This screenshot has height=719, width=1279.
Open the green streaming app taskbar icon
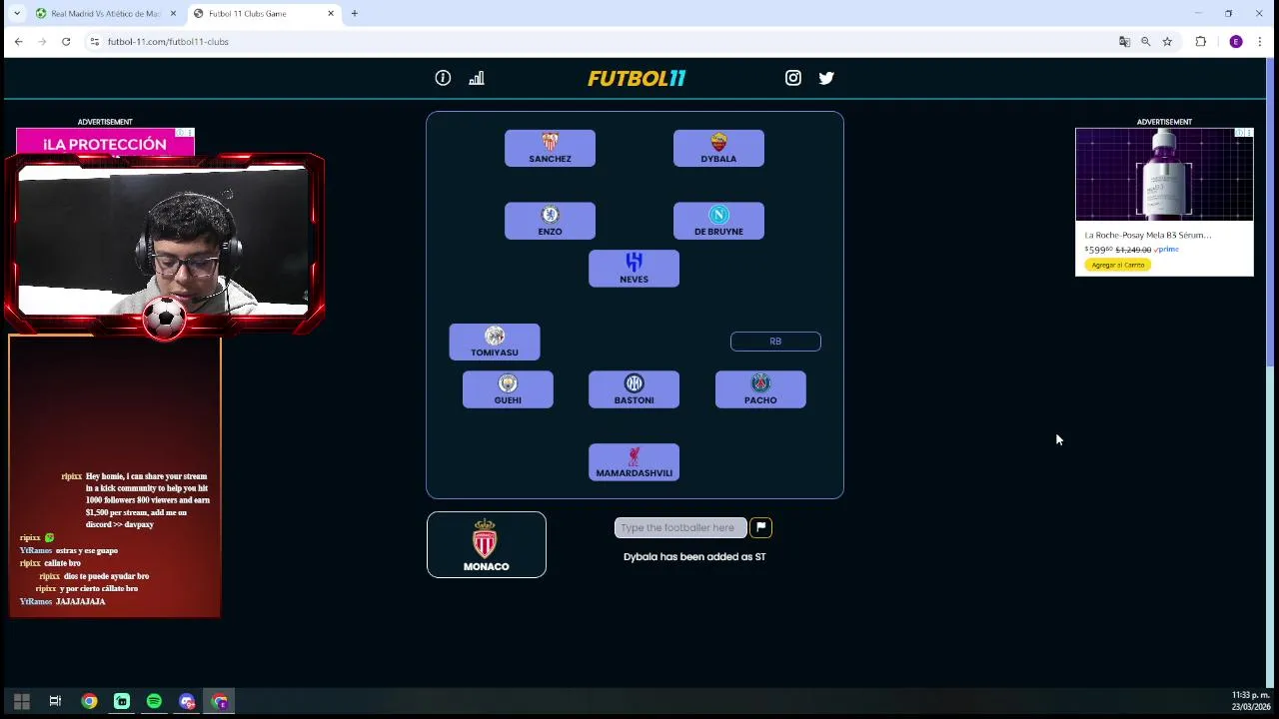122,701
